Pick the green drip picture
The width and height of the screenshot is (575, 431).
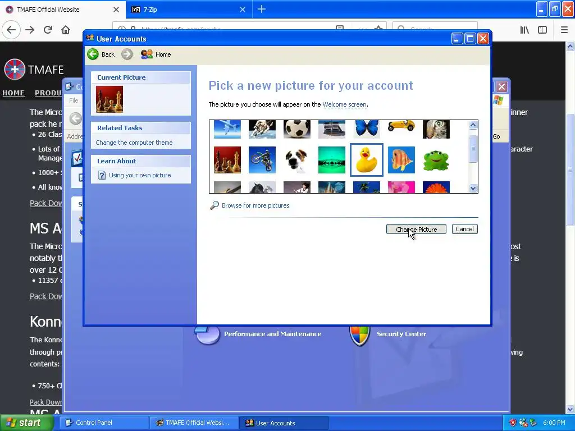coord(332,160)
